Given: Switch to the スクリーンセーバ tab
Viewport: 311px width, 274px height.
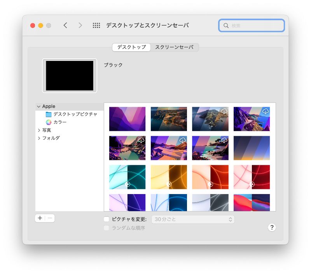Looking at the screenshot, I should coord(174,47).
